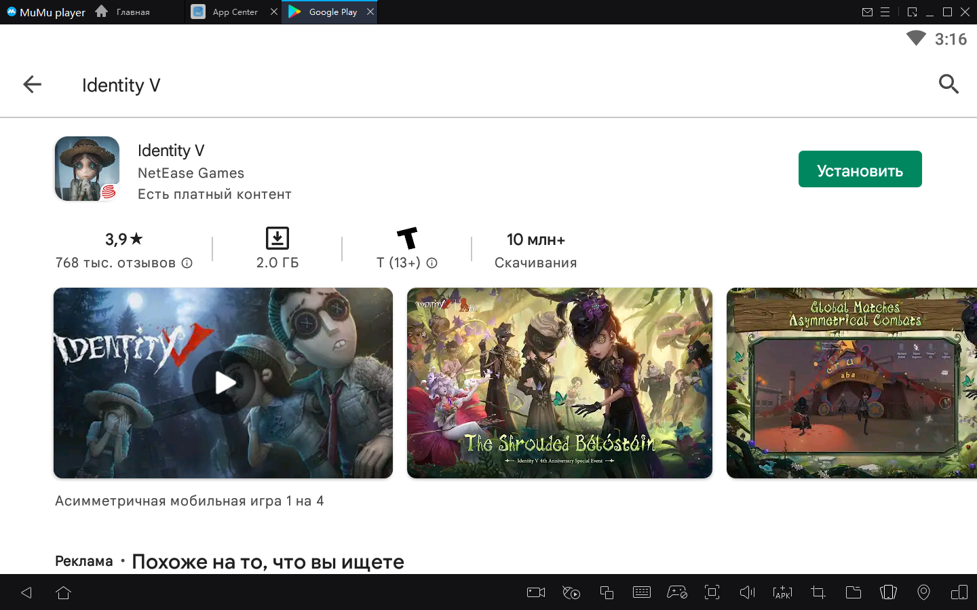Open the keyboard mapping tool
The height and width of the screenshot is (610, 977).
click(x=641, y=592)
